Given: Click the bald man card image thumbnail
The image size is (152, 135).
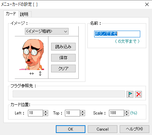Looking at the screenshot, I should [32, 55].
